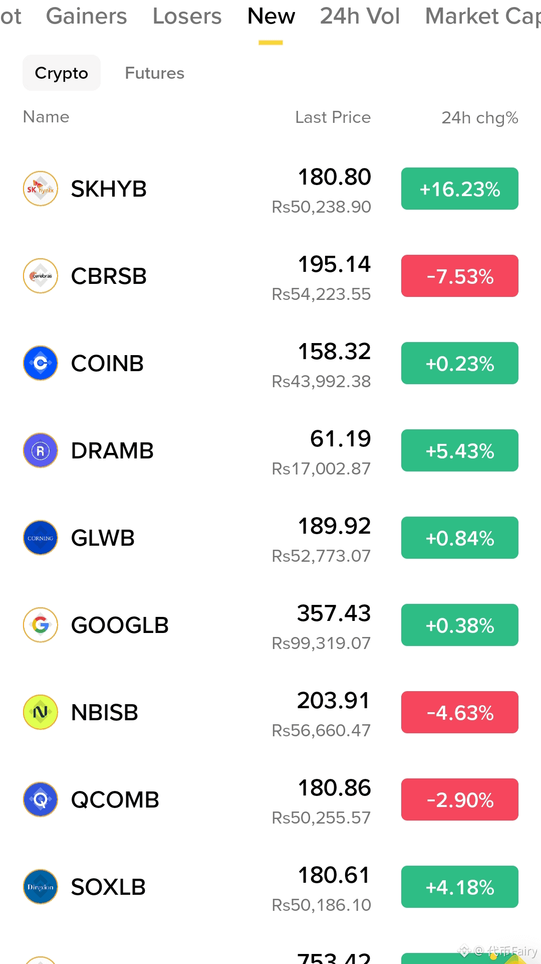Switch to the Futures filter
This screenshot has width=541, height=964.
click(x=154, y=73)
